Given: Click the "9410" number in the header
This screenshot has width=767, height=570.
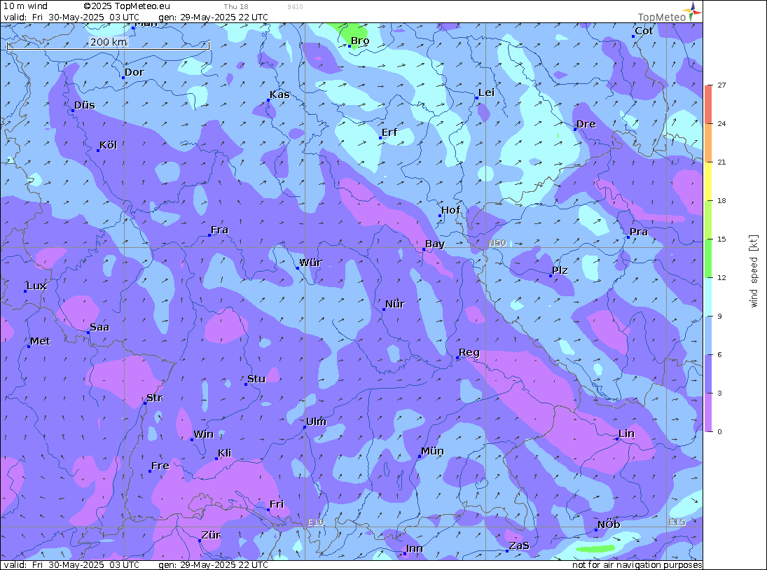Looking at the screenshot, I should [295, 7].
